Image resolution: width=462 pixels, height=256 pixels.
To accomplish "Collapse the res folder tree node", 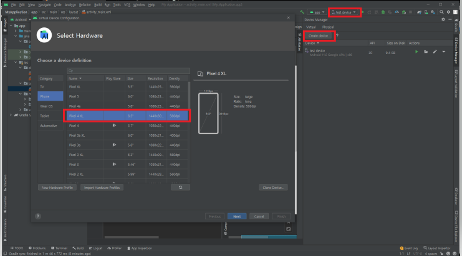I will 16,63.
